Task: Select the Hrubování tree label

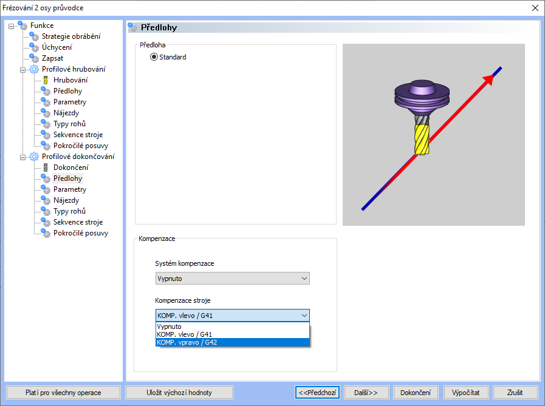Action: click(x=70, y=80)
